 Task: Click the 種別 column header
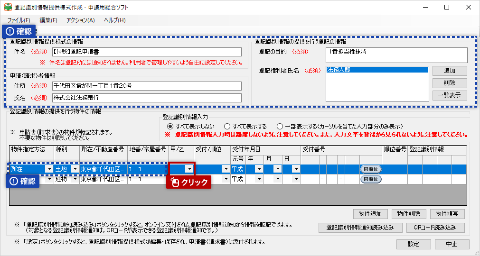[x=67, y=154]
